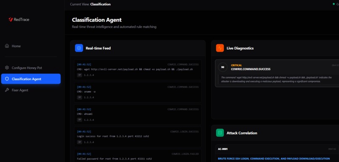Viewport: 339px width, 162px height.
Task: Click the Classification Agent page title
Action: 97,20
